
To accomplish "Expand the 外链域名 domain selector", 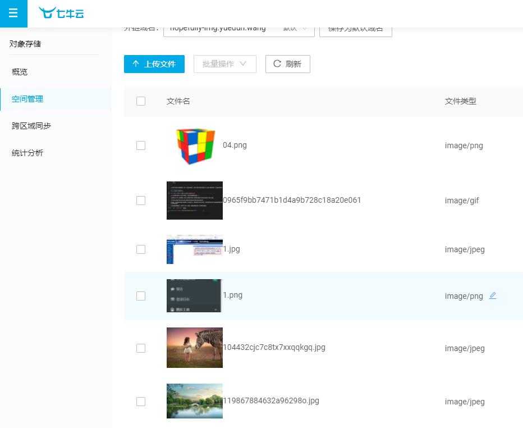I will (238, 28).
